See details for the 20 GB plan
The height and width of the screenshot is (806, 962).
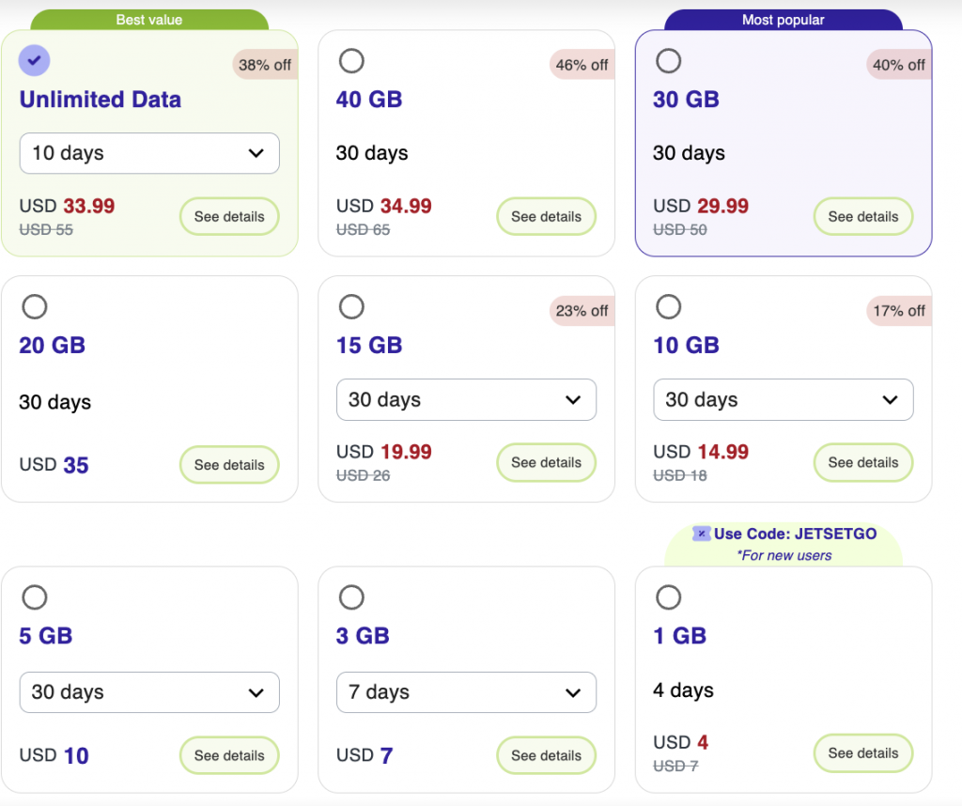click(229, 465)
